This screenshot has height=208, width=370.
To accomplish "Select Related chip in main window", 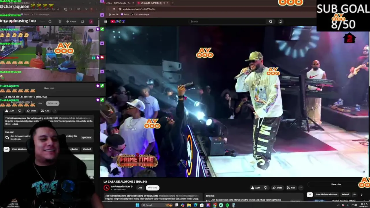I will tap(345, 194).
